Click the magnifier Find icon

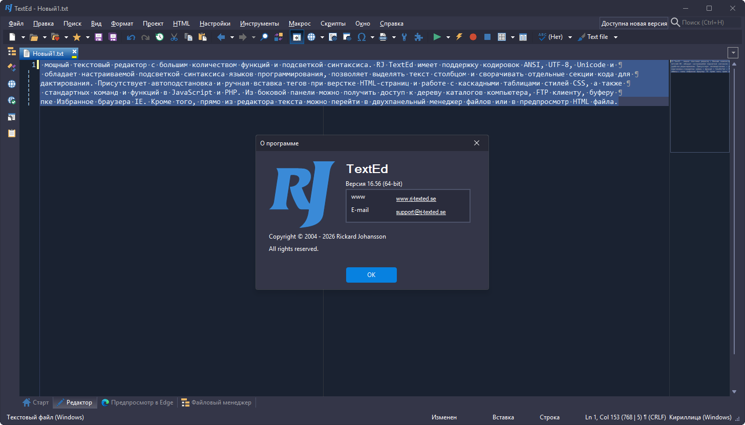(x=264, y=37)
